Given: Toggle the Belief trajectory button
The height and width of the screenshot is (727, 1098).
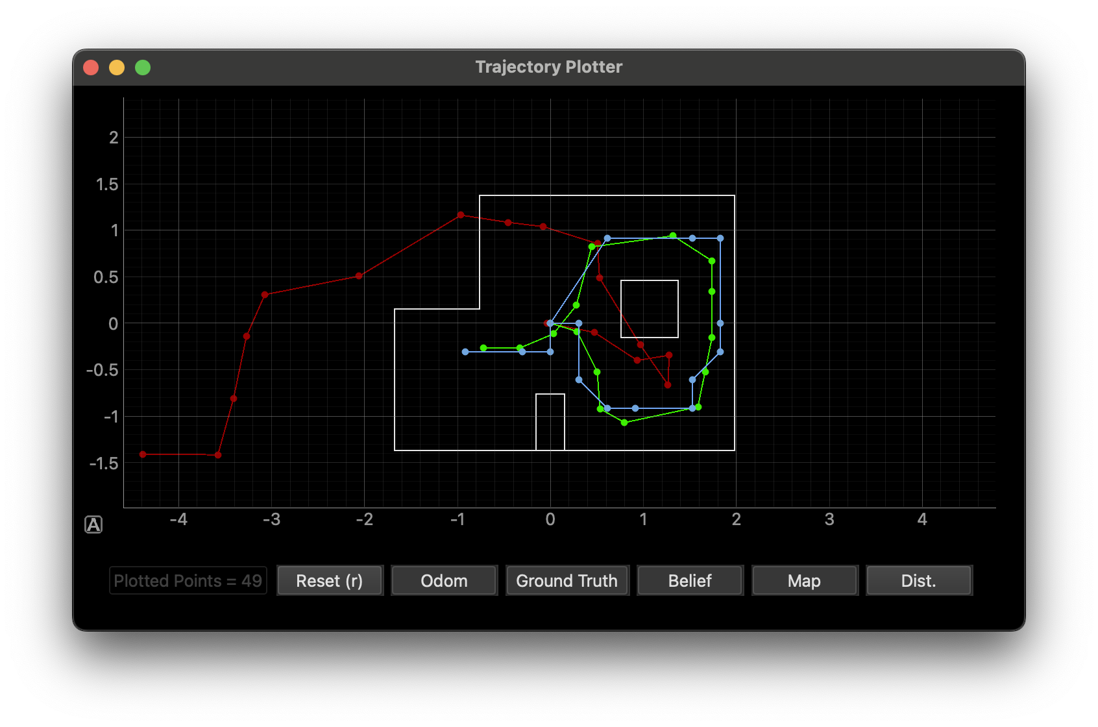Looking at the screenshot, I should click(690, 580).
